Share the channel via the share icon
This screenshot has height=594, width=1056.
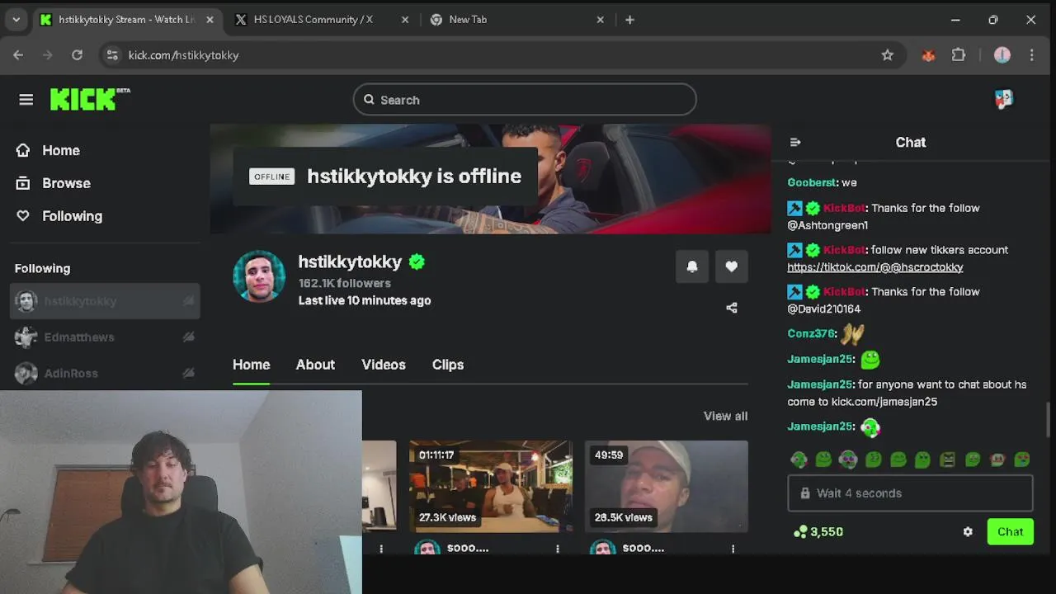pyautogui.click(x=732, y=308)
